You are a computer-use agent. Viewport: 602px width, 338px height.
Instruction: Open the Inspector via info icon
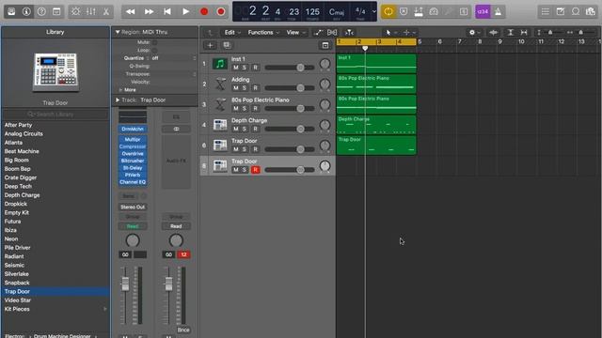pyautogui.click(x=26, y=11)
